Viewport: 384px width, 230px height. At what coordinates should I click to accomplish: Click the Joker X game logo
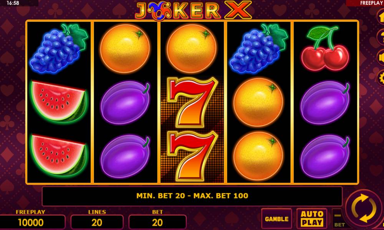193,10
